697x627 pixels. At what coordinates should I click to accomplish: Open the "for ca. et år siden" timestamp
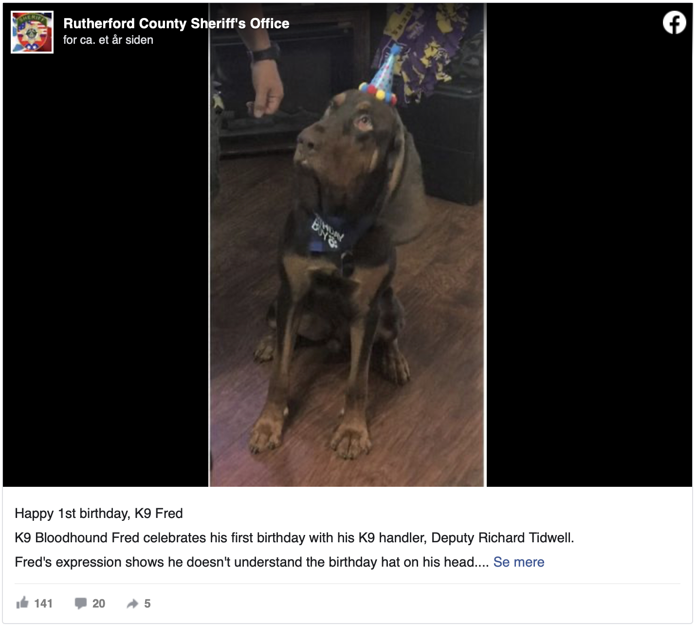[108, 40]
